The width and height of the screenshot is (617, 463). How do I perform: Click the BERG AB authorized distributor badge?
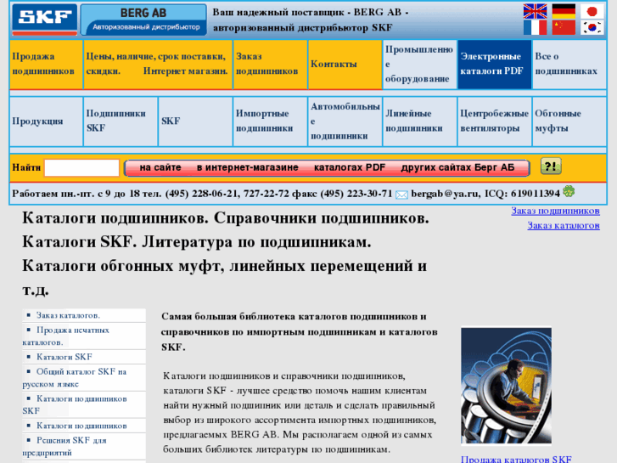coord(143,20)
